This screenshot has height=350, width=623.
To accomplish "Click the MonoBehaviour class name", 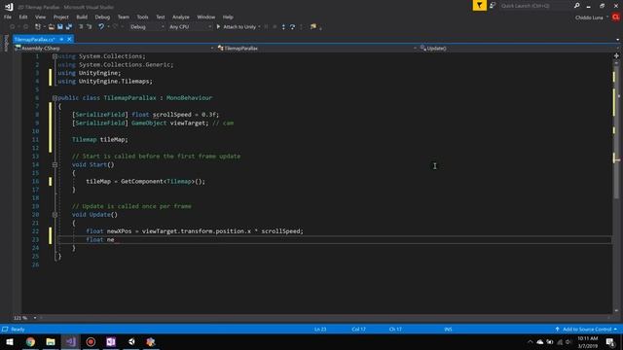I will [189, 98].
